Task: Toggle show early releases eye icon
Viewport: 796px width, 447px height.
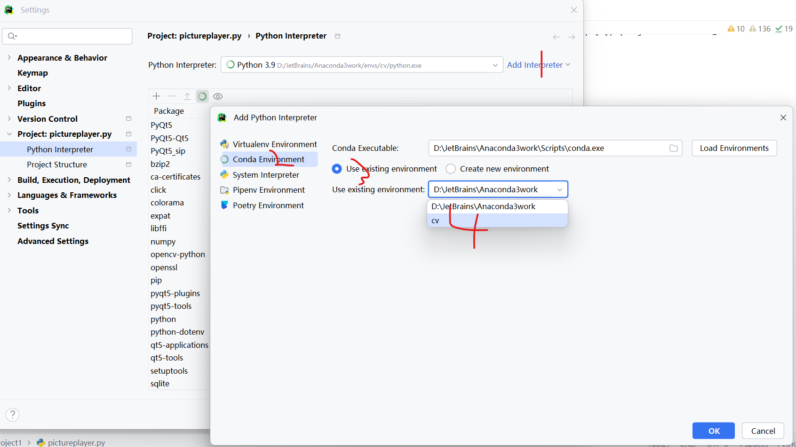Action: 218,96
